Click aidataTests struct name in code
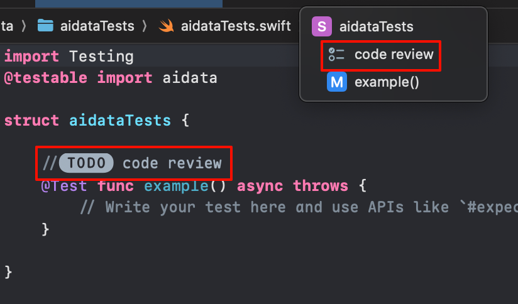This screenshot has height=304, width=518. point(120,121)
